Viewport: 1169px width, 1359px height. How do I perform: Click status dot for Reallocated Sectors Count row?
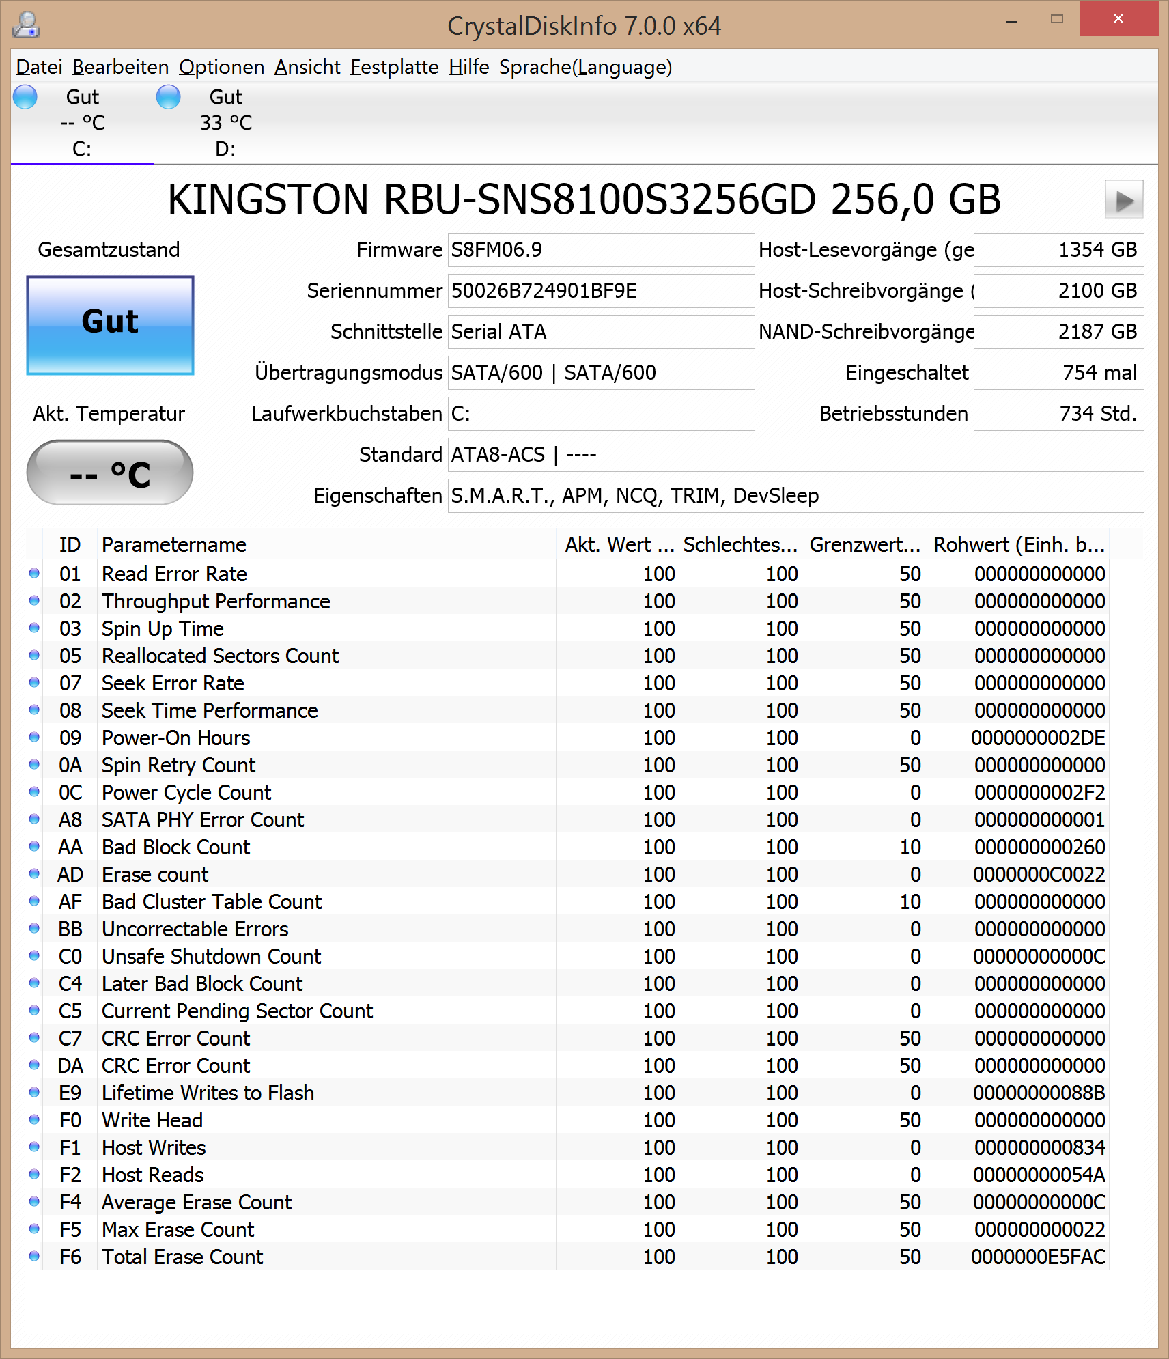click(x=34, y=656)
